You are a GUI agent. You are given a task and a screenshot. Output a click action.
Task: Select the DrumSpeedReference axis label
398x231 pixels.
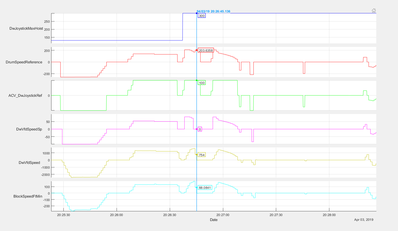(x=24, y=62)
